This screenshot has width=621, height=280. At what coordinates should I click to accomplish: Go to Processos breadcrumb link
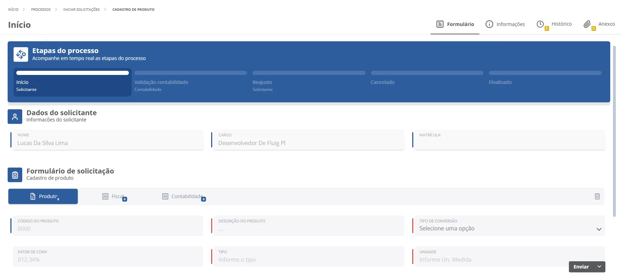click(41, 9)
